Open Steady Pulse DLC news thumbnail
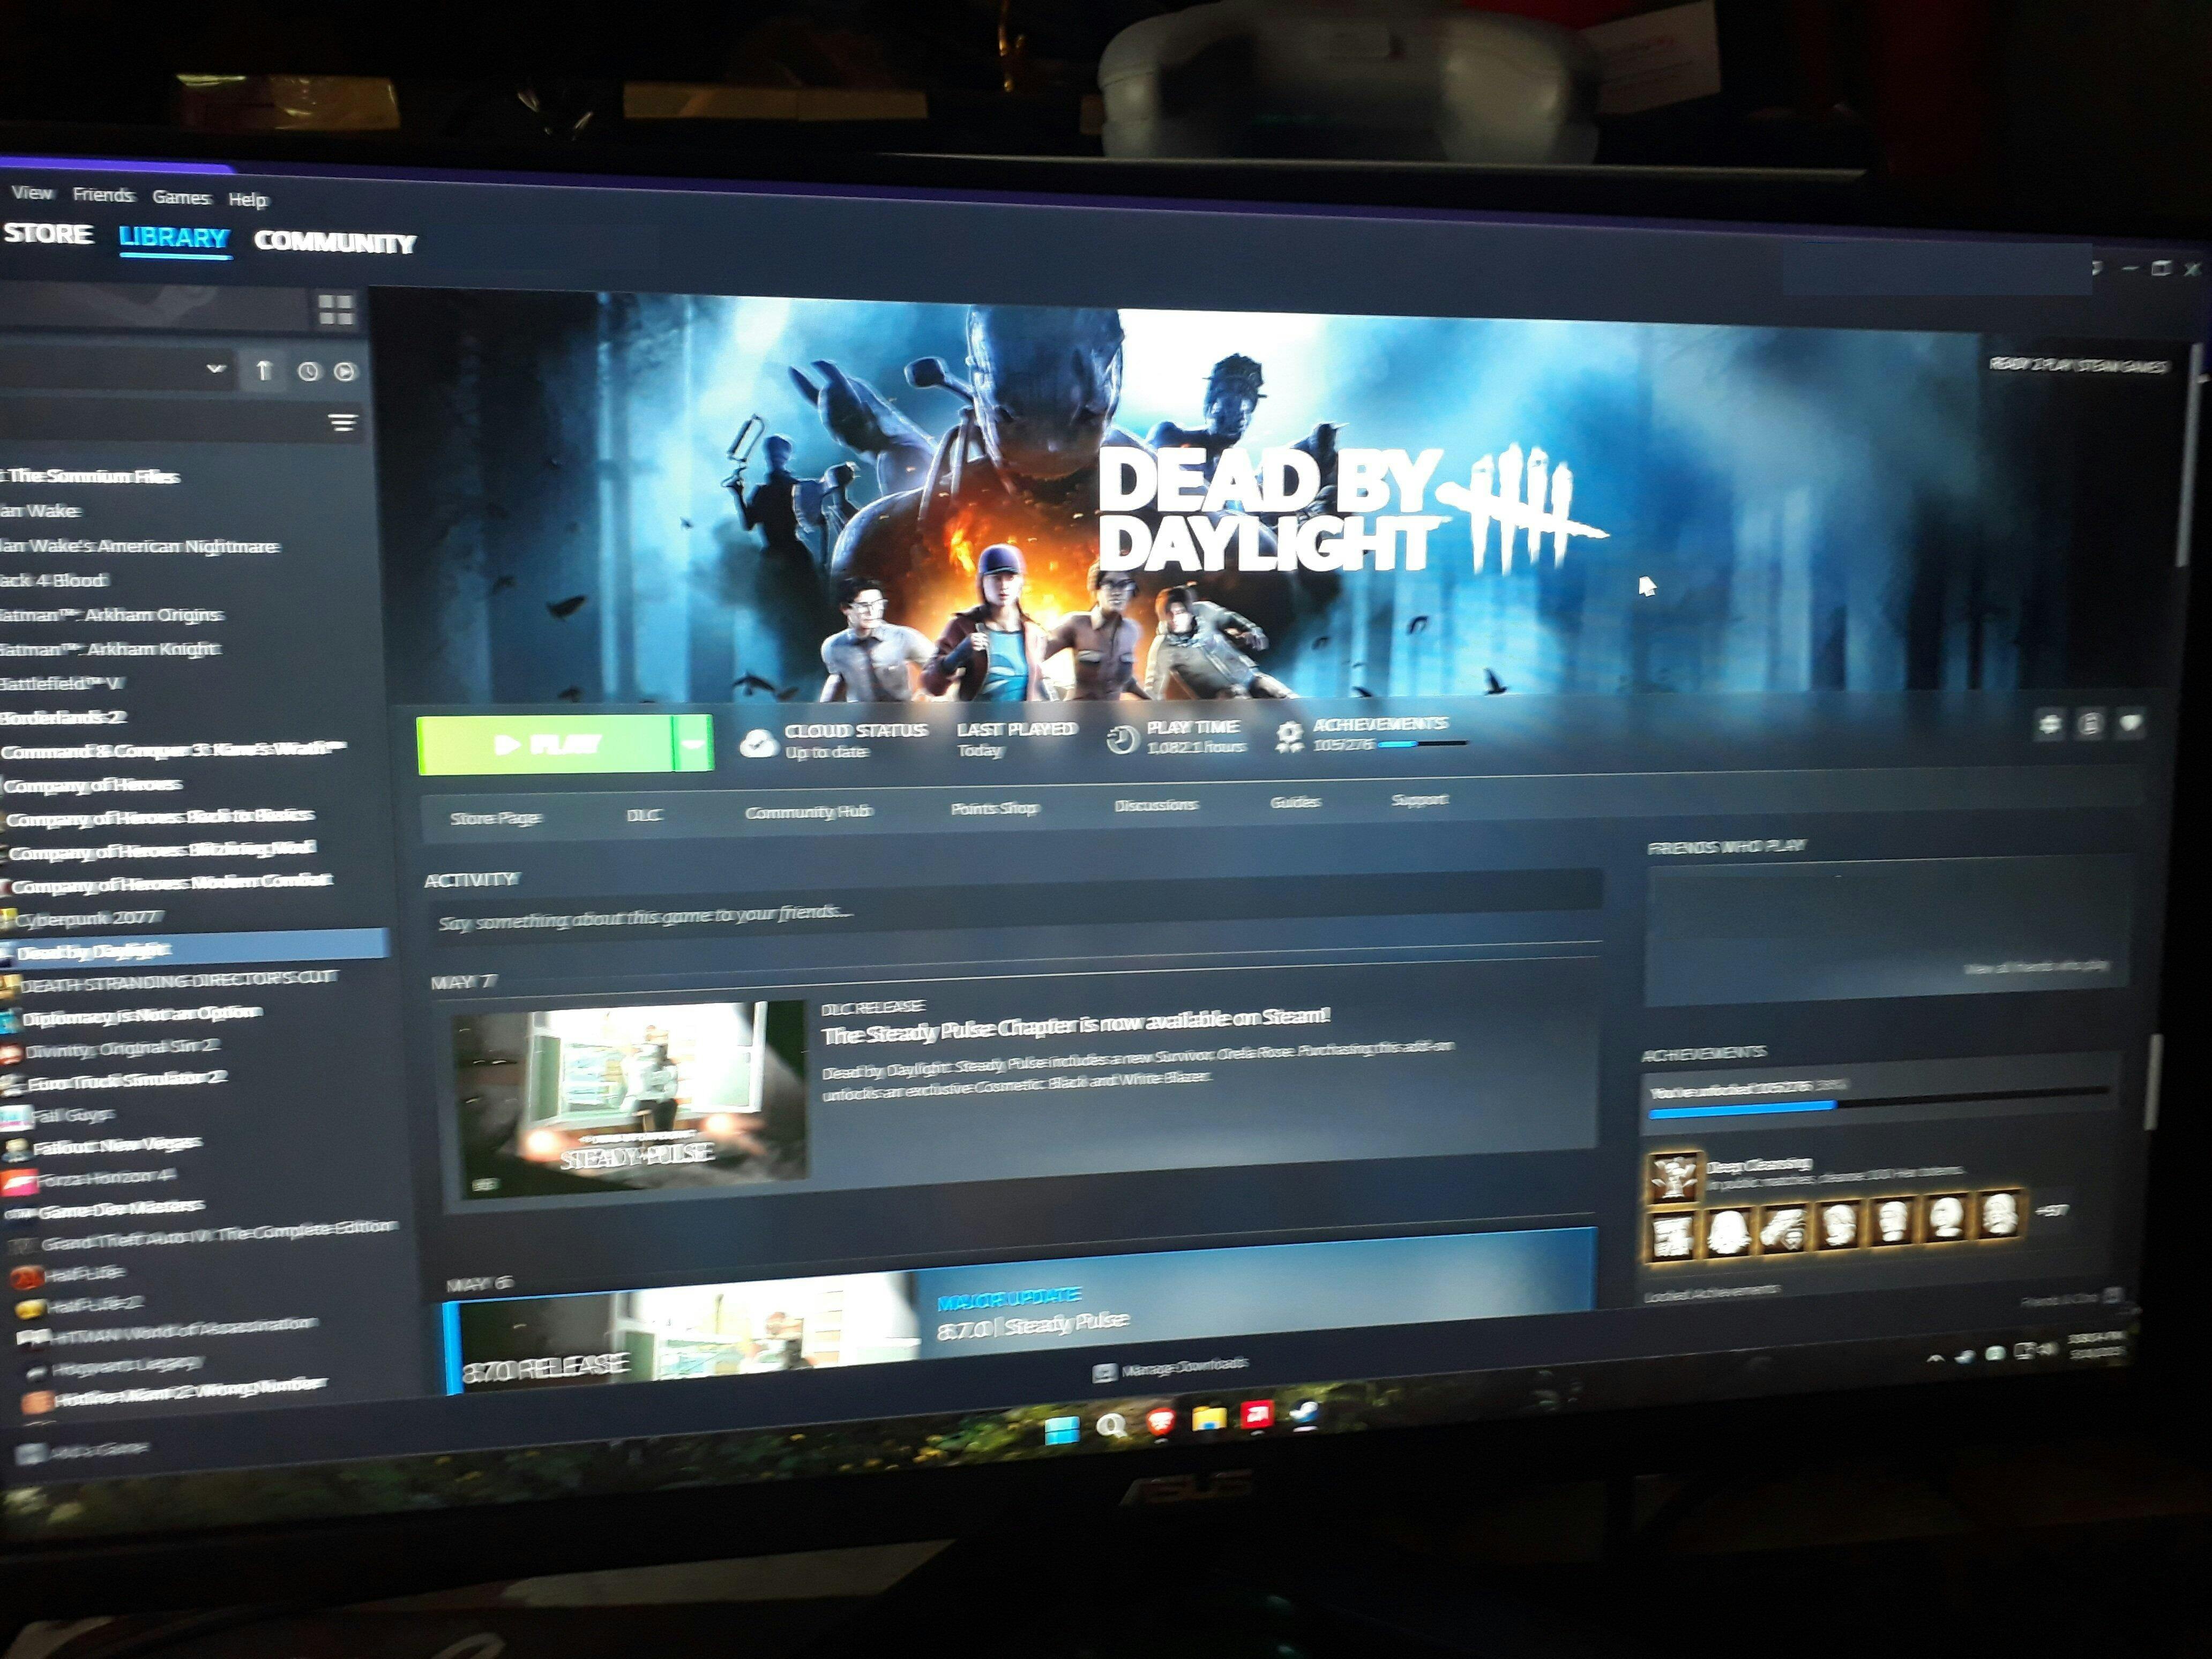The height and width of the screenshot is (1659, 2212). click(x=630, y=1098)
